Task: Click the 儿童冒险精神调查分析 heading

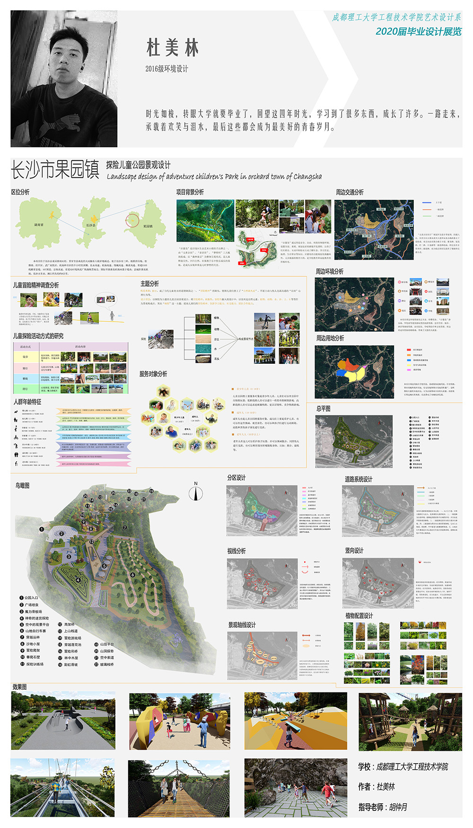Action: pyautogui.click(x=36, y=285)
